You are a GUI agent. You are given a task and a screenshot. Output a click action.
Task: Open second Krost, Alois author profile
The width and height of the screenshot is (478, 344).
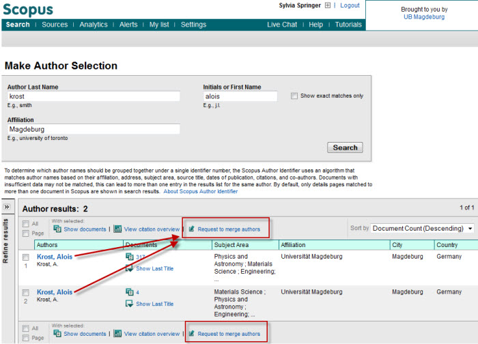click(55, 292)
